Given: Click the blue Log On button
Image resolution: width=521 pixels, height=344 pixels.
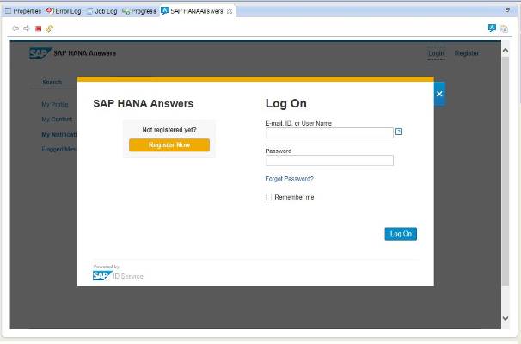Looking at the screenshot, I should pos(401,234).
